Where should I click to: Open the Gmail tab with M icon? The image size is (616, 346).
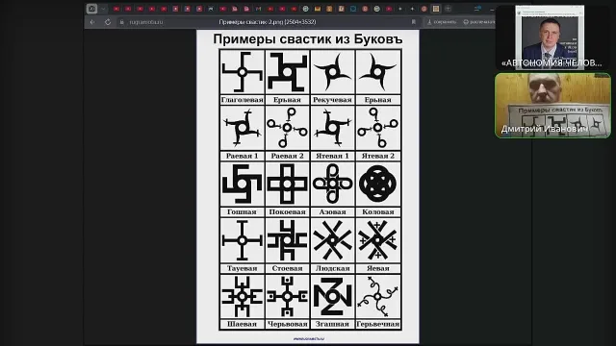258,9
